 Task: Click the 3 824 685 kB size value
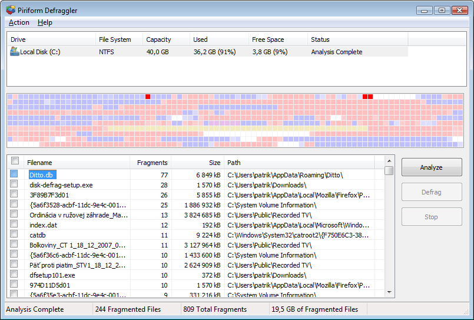202,215
